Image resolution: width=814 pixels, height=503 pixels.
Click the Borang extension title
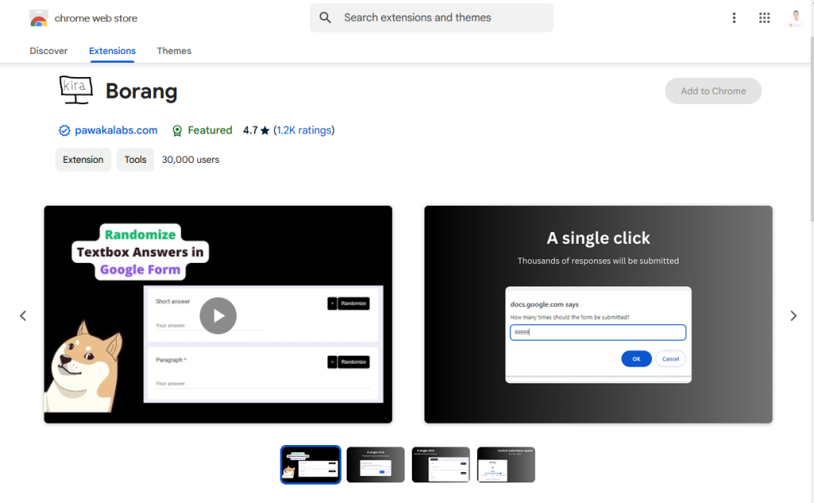[x=141, y=91]
